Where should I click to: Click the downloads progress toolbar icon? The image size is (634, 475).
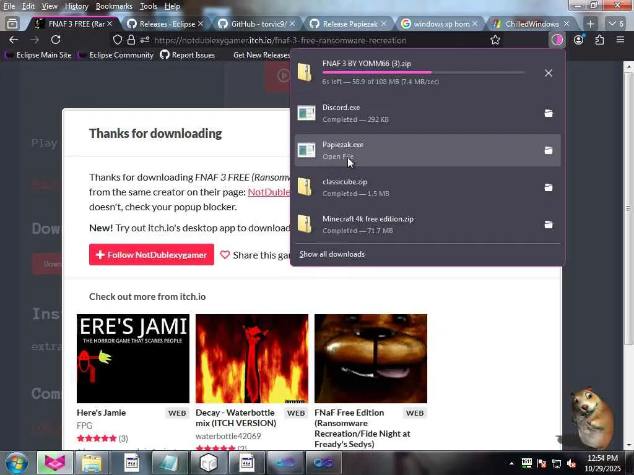557,40
